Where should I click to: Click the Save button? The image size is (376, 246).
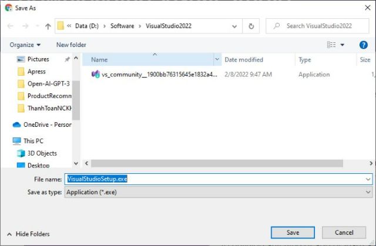tap(293, 232)
